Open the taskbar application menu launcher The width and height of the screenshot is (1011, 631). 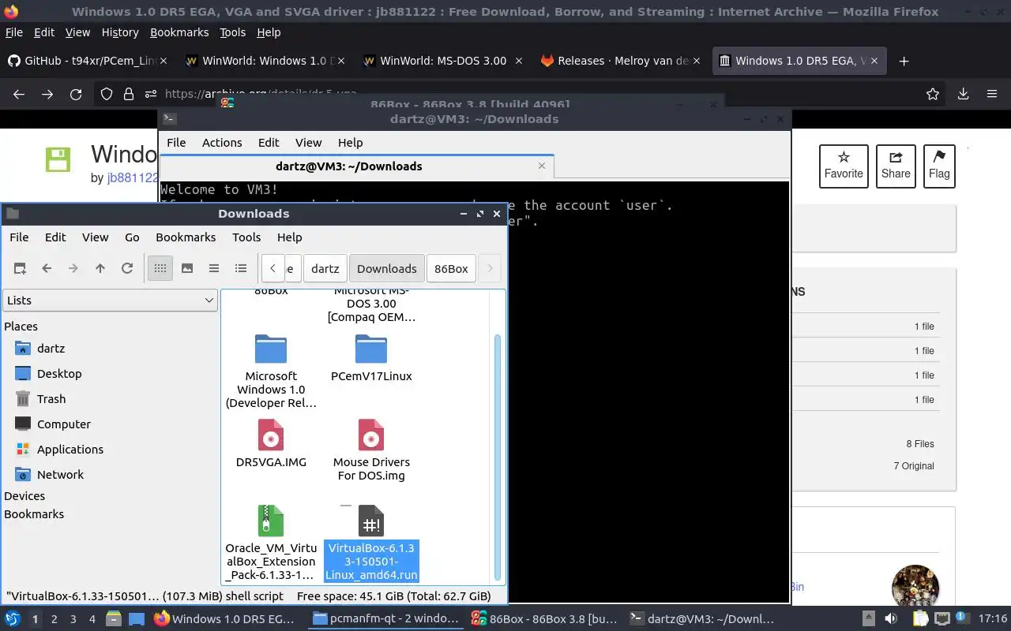(12, 619)
